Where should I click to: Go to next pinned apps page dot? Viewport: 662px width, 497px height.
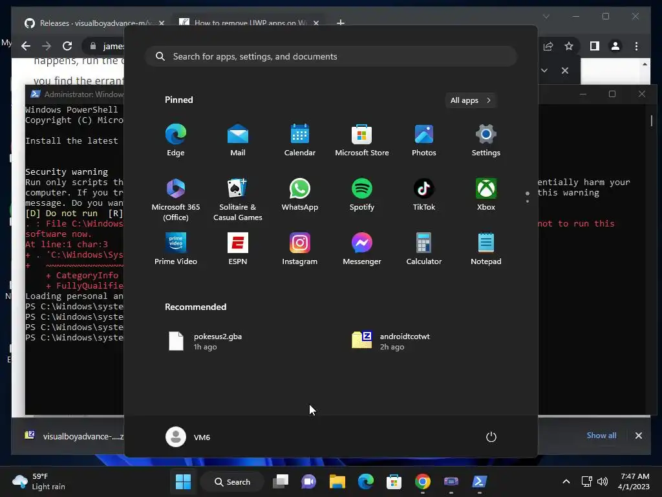pyautogui.click(x=528, y=201)
